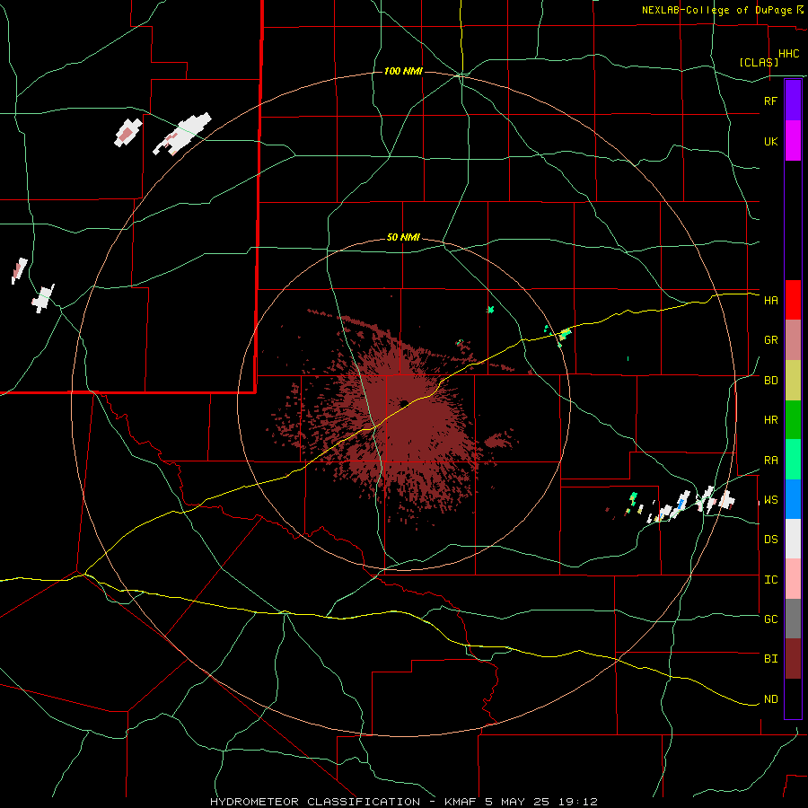Click the GR legend label
This screenshot has height=808, width=808.
(x=770, y=340)
